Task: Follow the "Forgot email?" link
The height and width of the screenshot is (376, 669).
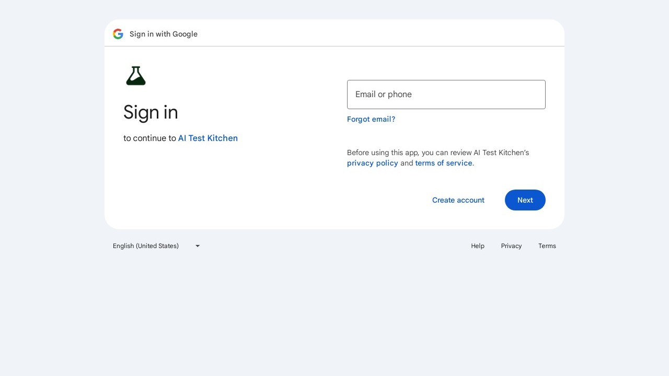Action: click(371, 119)
